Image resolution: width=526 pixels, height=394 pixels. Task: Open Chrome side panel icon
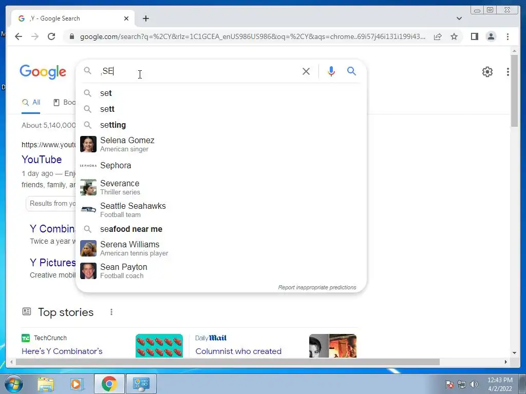tap(474, 36)
